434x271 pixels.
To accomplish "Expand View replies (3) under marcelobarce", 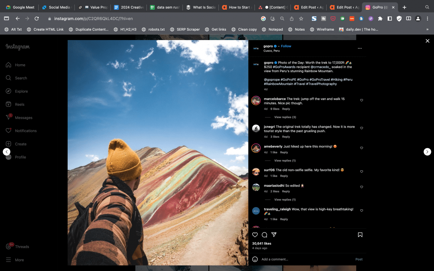I will (285, 117).
